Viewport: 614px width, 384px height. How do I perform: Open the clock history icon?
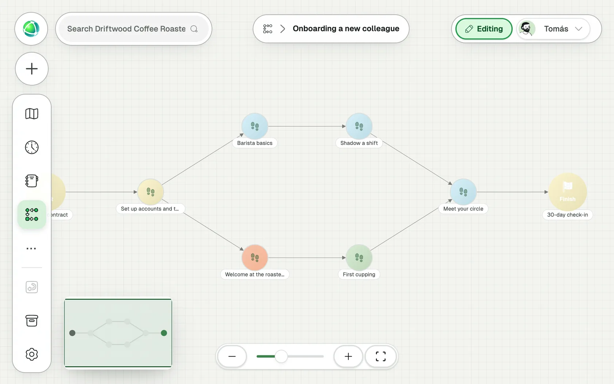coord(32,147)
